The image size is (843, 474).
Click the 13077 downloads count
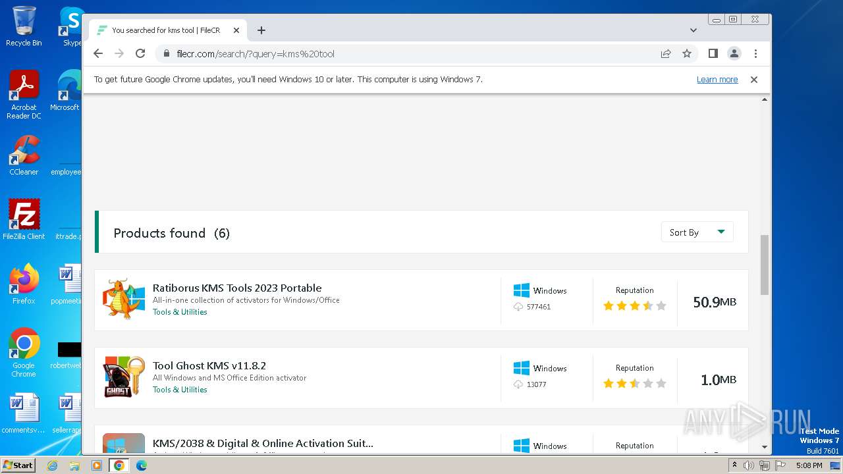click(x=537, y=384)
